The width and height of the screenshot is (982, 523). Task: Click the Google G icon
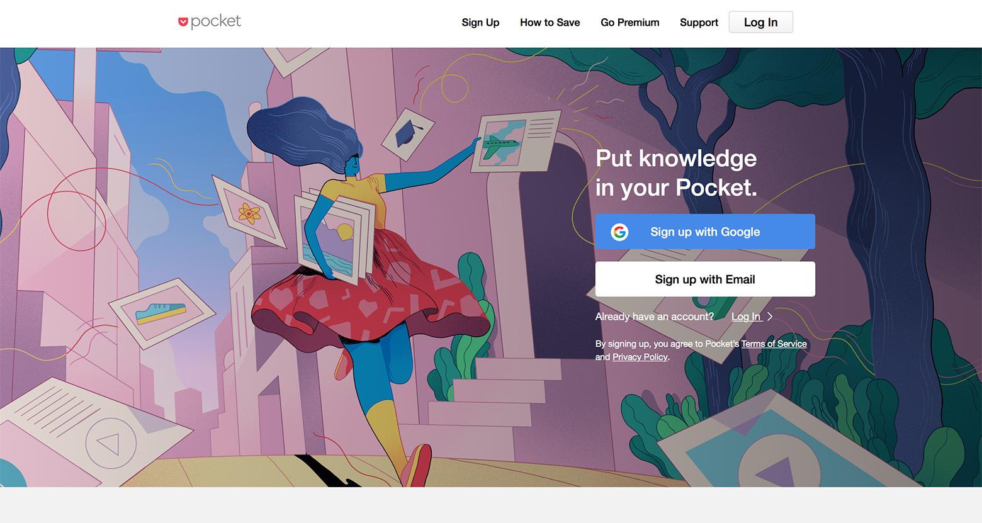[619, 232]
